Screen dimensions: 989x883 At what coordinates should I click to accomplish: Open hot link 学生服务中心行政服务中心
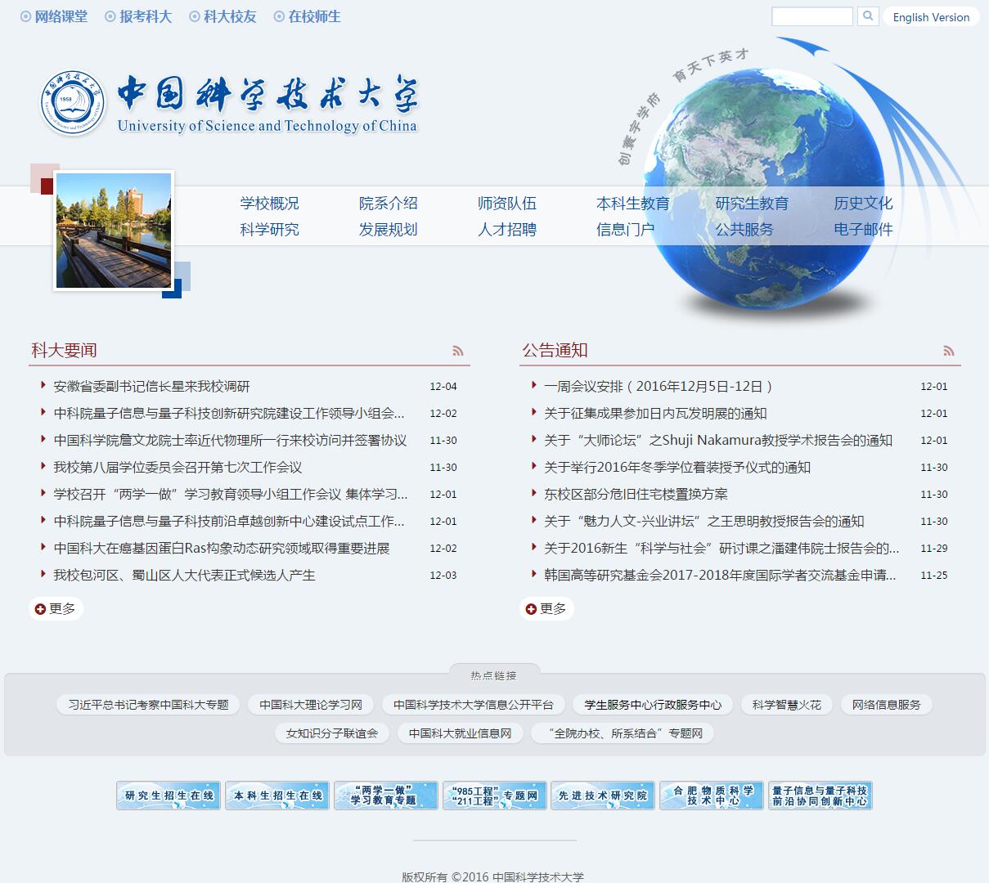(x=653, y=705)
